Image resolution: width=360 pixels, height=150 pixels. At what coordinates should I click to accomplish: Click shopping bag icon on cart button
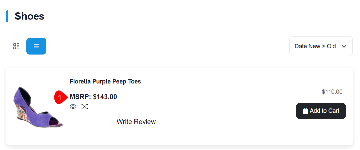point(305,111)
